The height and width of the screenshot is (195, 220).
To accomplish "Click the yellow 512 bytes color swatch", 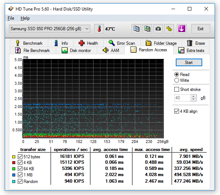I will (14, 157).
